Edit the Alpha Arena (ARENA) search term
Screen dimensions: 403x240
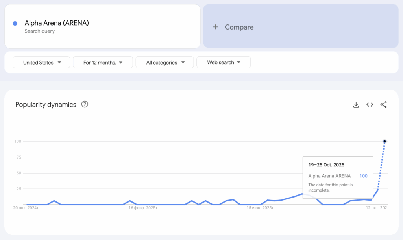point(57,23)
